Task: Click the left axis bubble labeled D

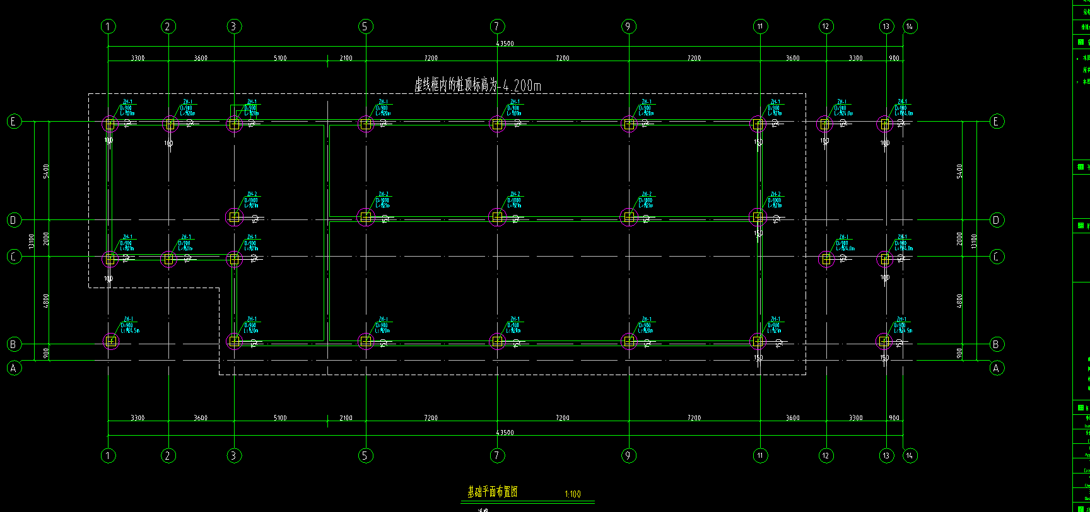Action: click(x=14, y=220)
